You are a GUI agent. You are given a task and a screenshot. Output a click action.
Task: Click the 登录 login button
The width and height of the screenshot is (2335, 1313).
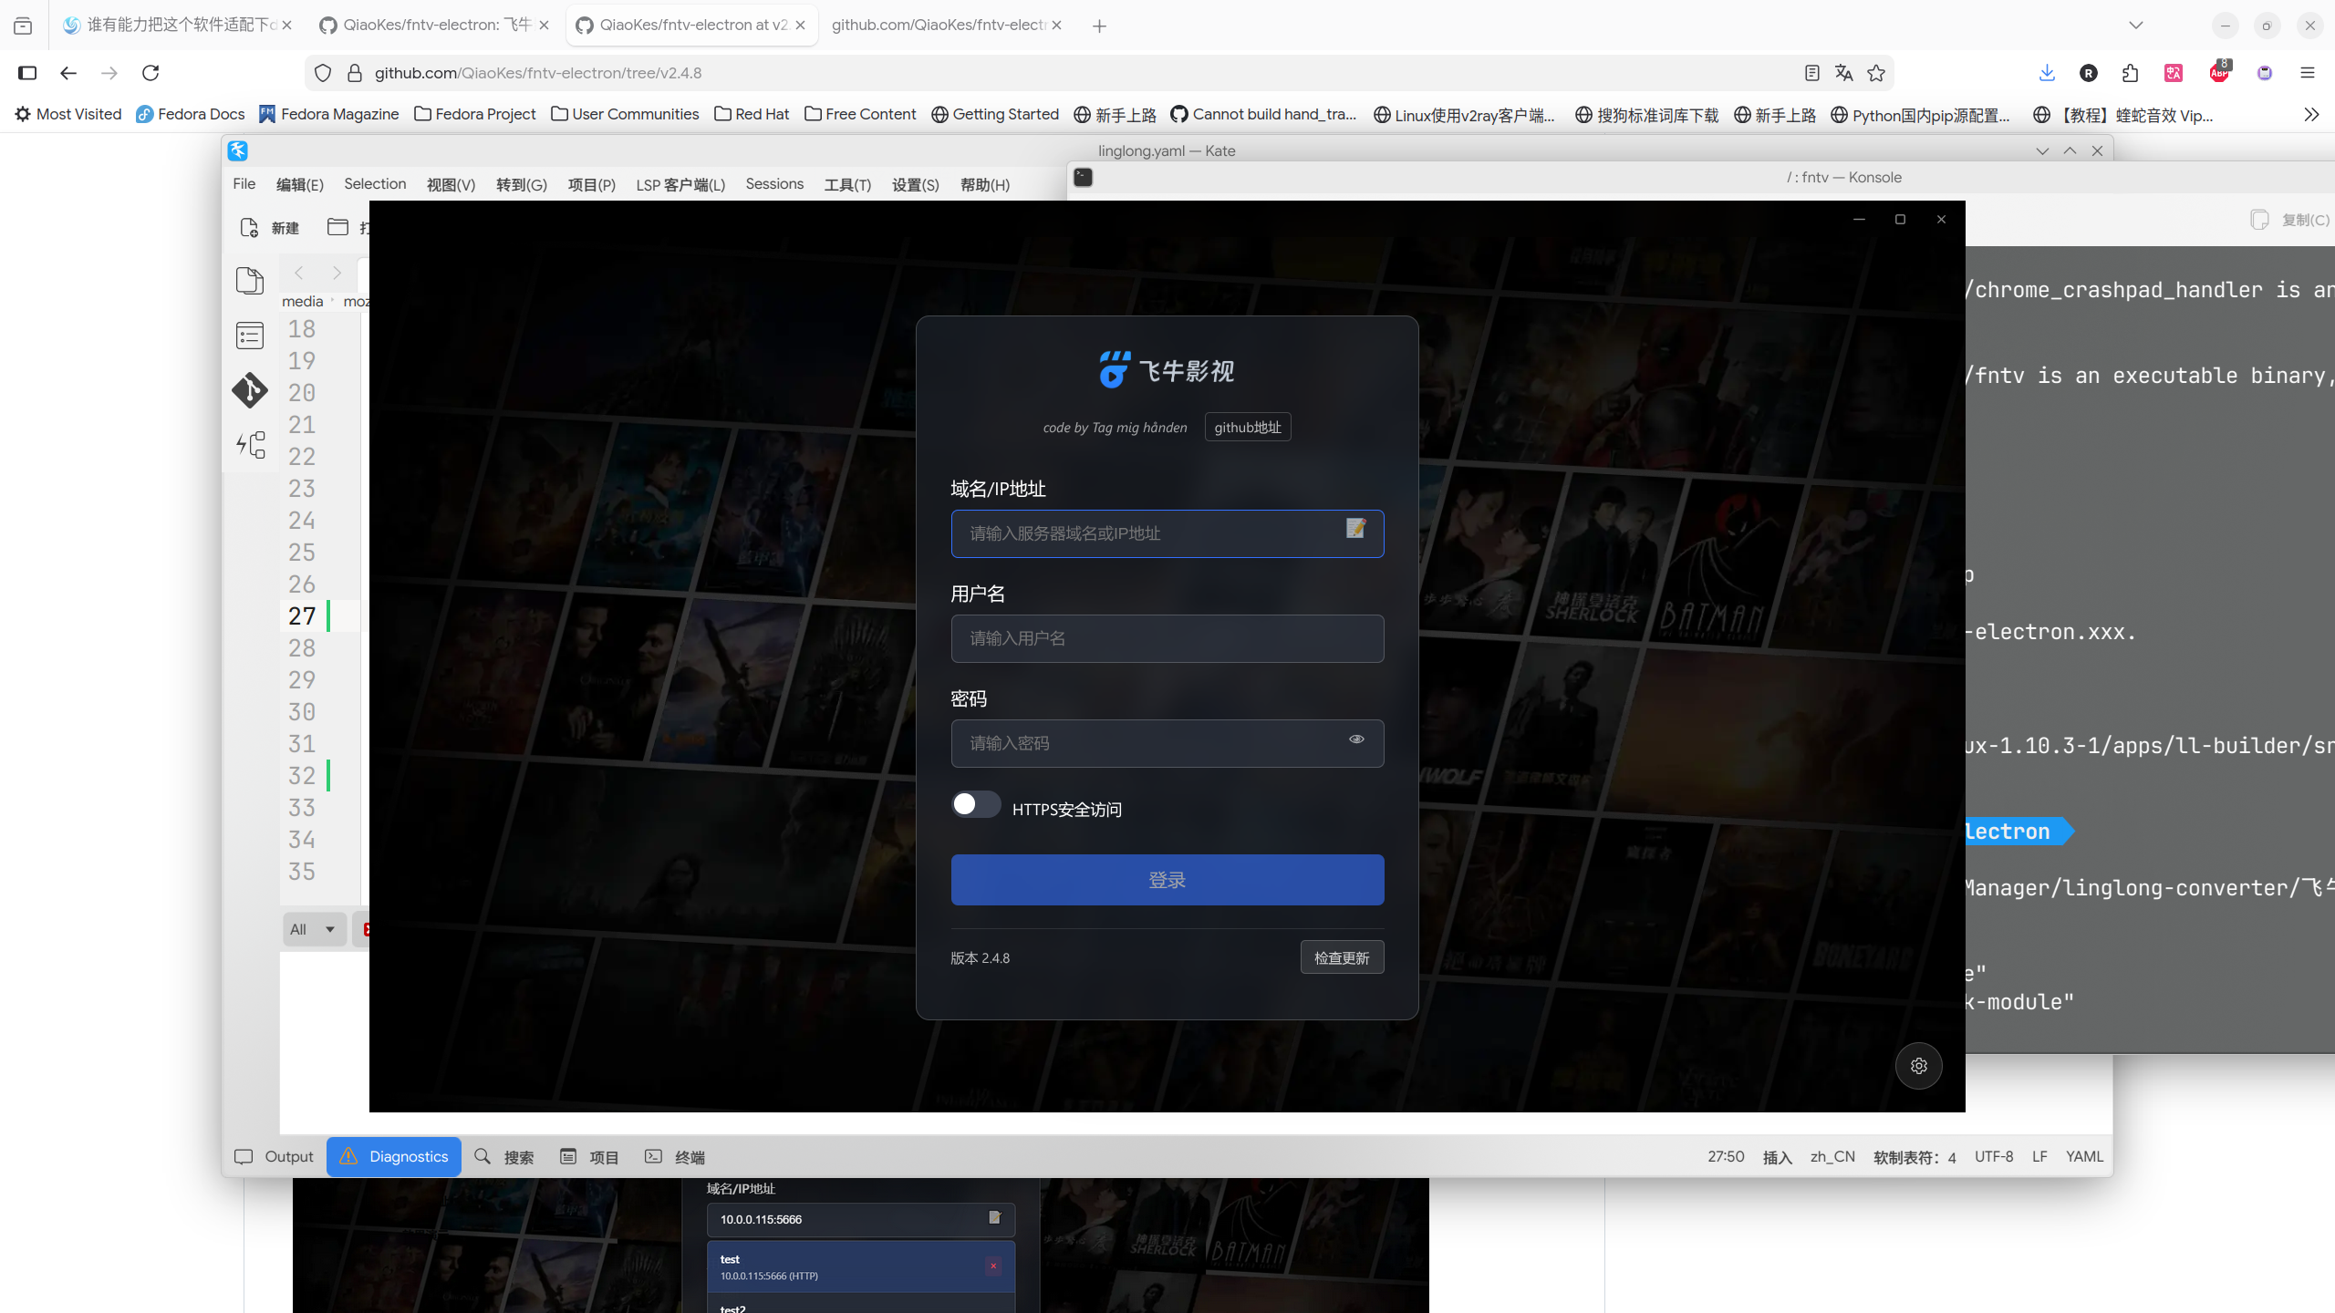[1167, 880]
